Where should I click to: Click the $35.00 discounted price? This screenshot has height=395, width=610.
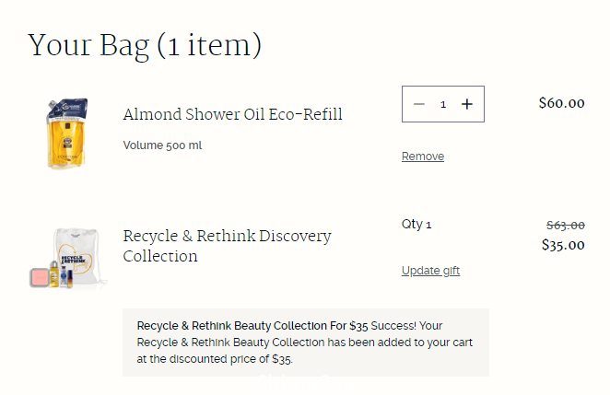coord(563,245)
